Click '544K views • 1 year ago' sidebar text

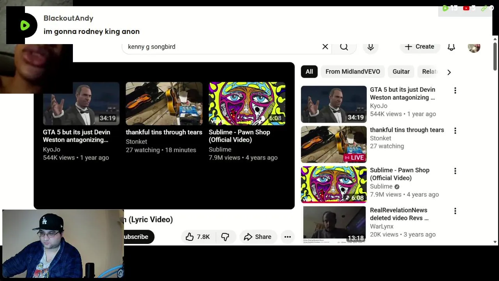pyautogui.click(x=403, y=114)
